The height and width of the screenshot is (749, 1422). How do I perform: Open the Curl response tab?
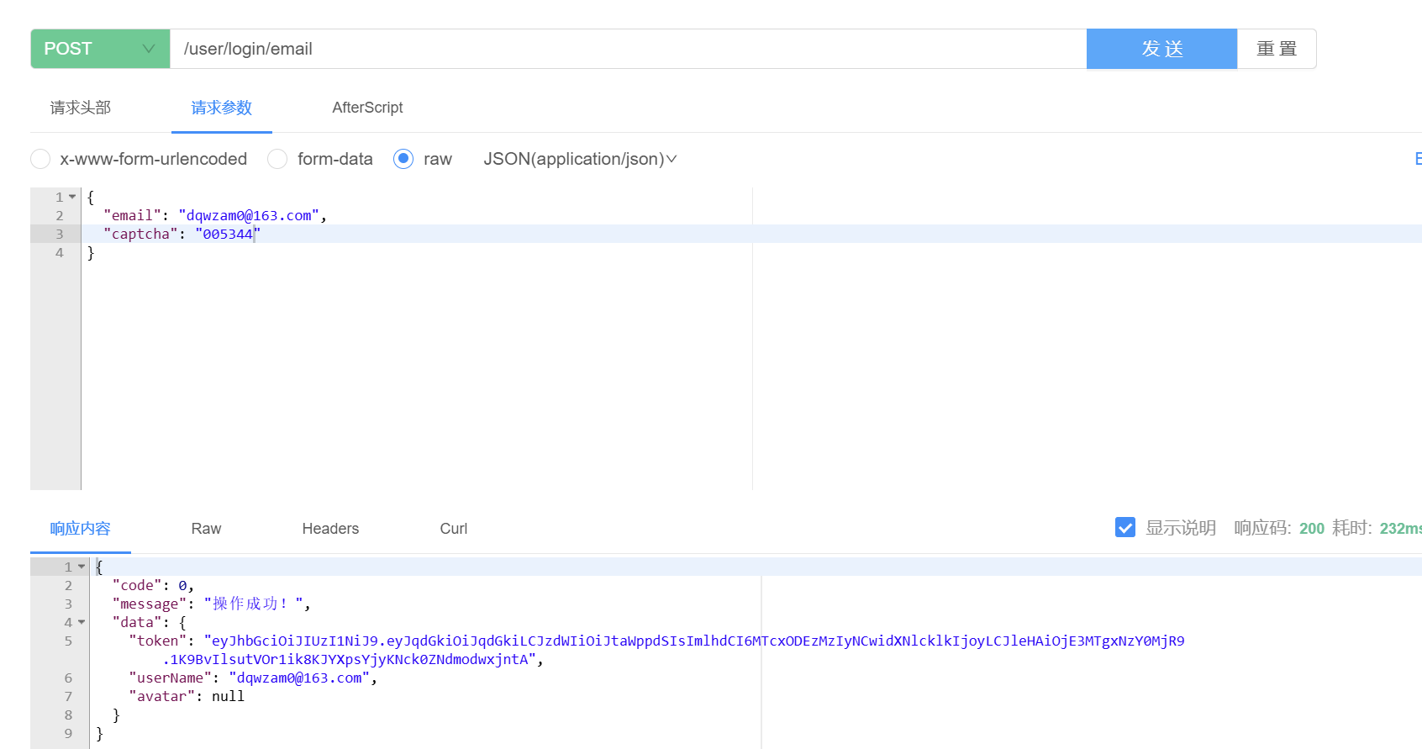pyautogui.click(x=454, y=529)
